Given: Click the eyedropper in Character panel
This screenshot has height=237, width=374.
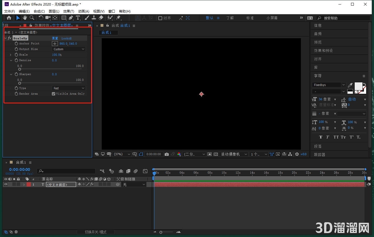Looking at the screenshot, I should (350, 85).
